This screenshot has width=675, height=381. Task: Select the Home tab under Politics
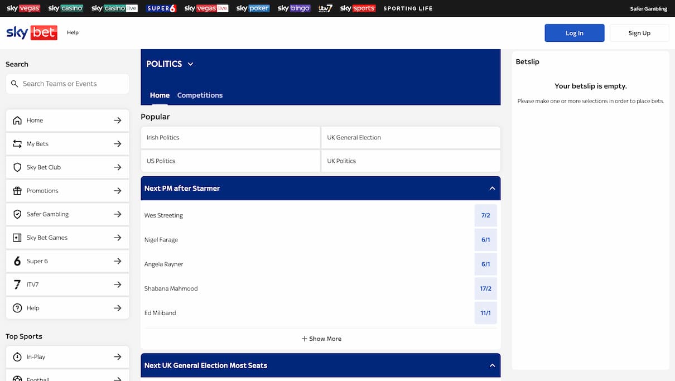click(160, 95)
